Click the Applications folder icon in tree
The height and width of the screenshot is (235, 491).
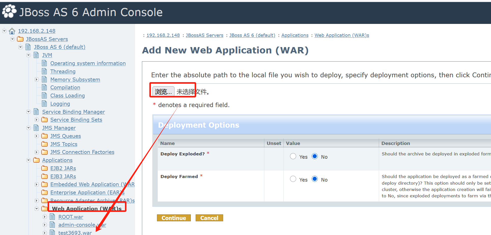pyautogui.click(x=36, y=160)
